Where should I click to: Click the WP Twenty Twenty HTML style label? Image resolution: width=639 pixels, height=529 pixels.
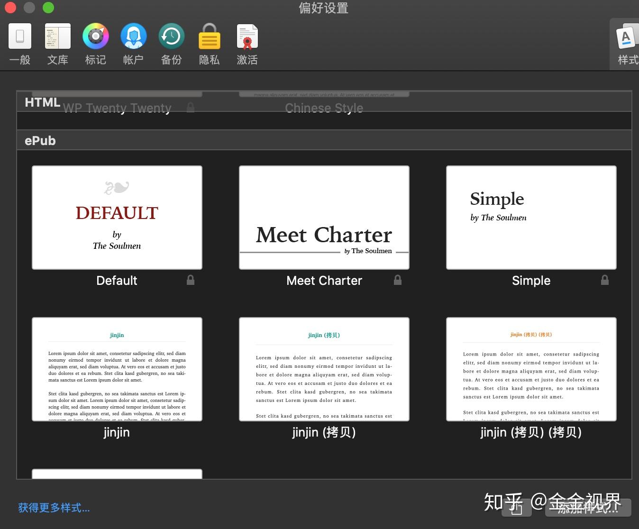pos(117,108)
